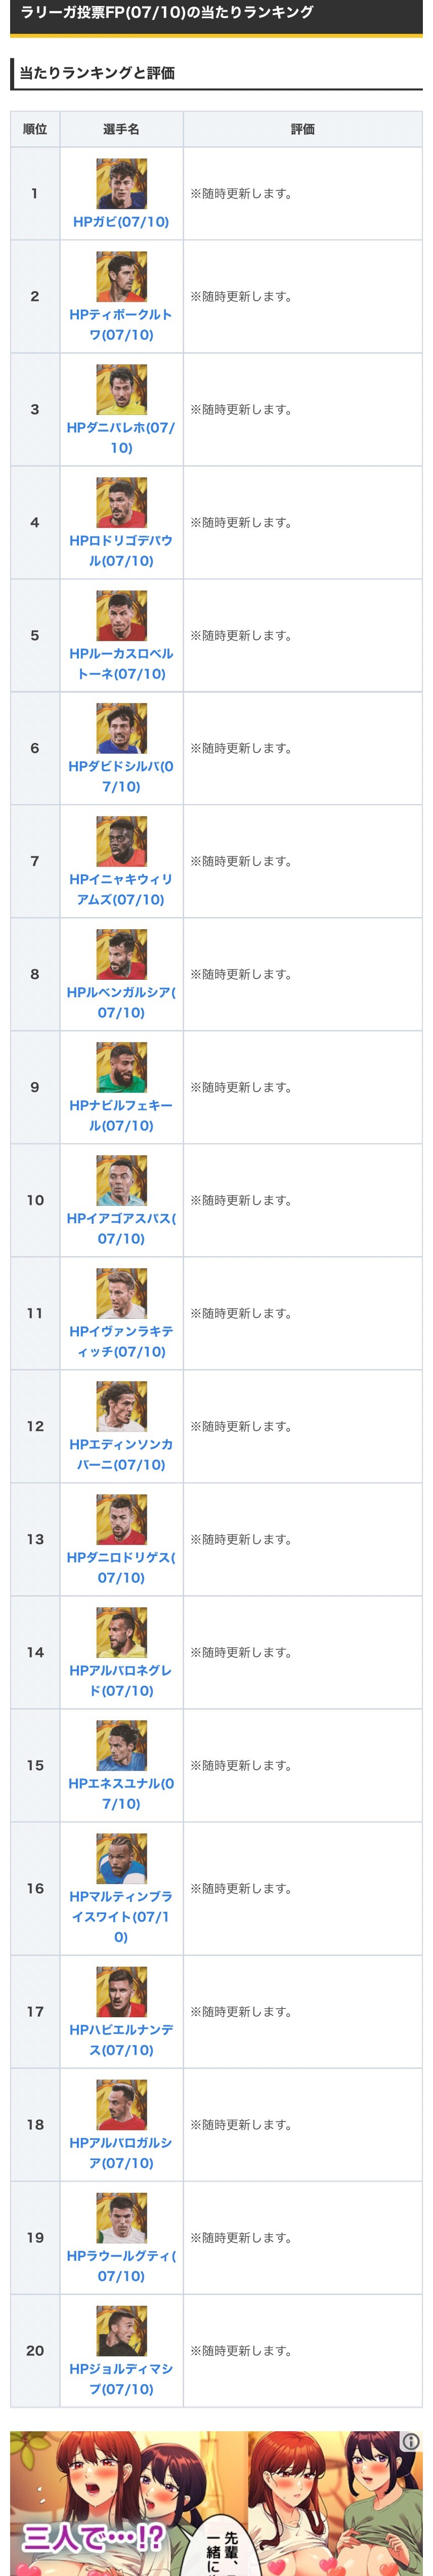Click the HPイヴァンラキティッチ player card icon
The height and width of the screenshot is (2576, 433).
[x=121, y=1294]
